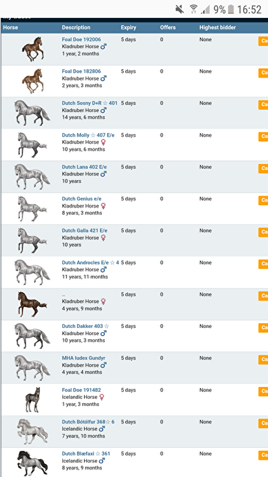
Task: Click star icon in Dutch Blæfaxi name
Action: (x=98, y=454)
